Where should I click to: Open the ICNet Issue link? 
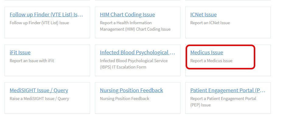point(203,15)
